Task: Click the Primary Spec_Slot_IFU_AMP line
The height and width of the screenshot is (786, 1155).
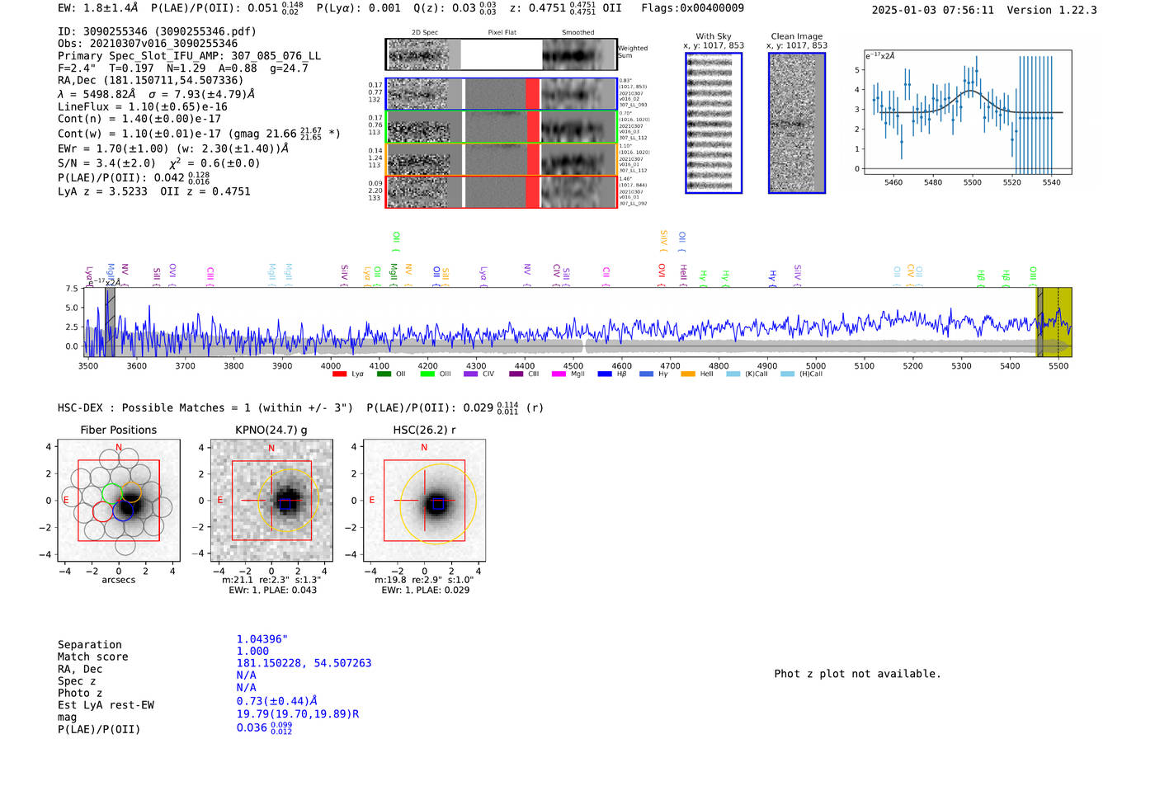Action: (x=189, y=56)
